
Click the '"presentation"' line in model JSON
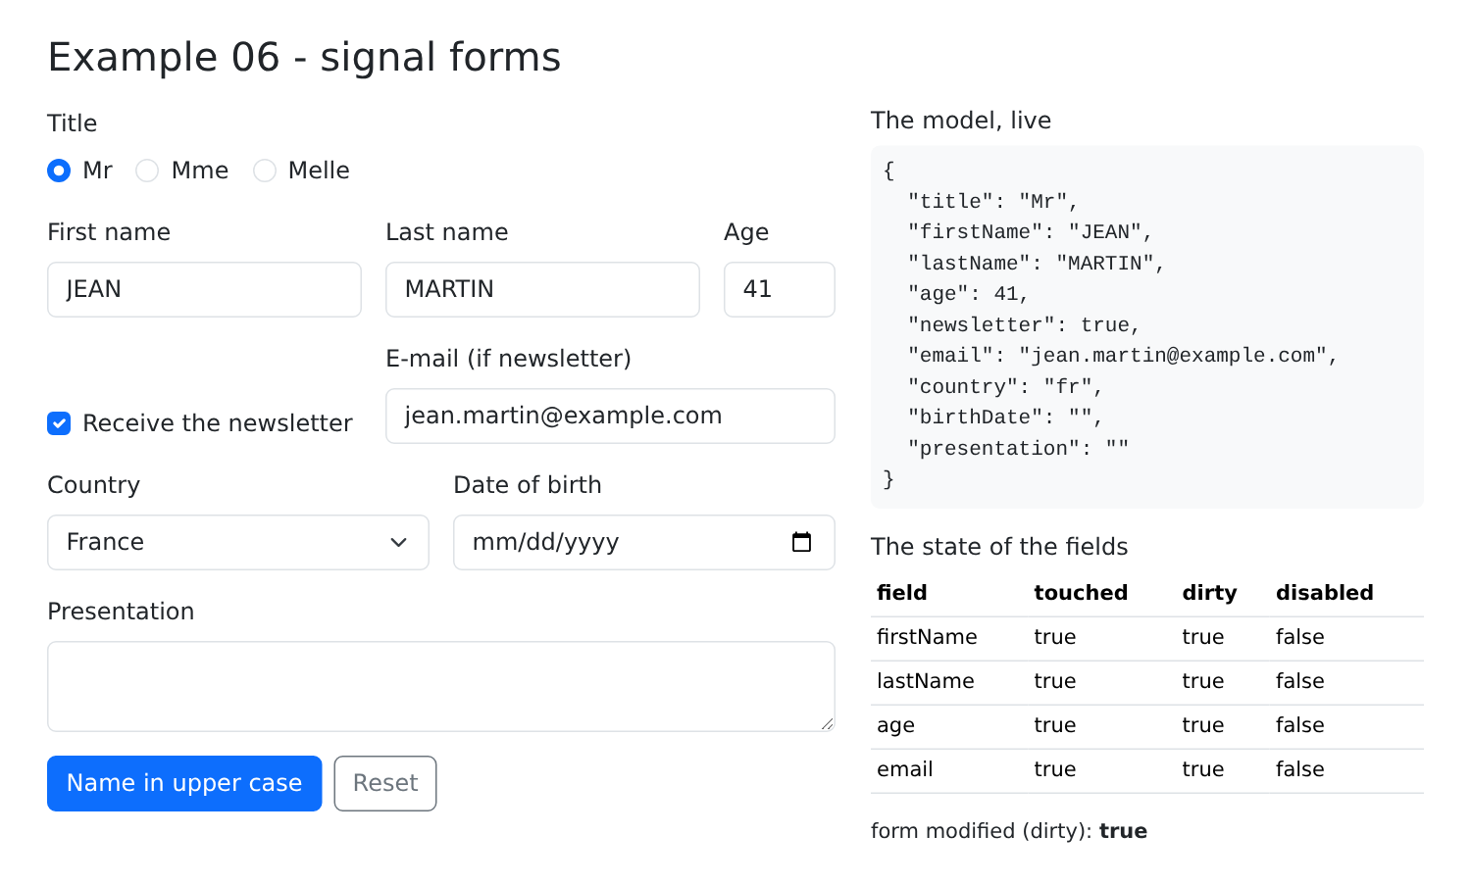pos(1018,448)
